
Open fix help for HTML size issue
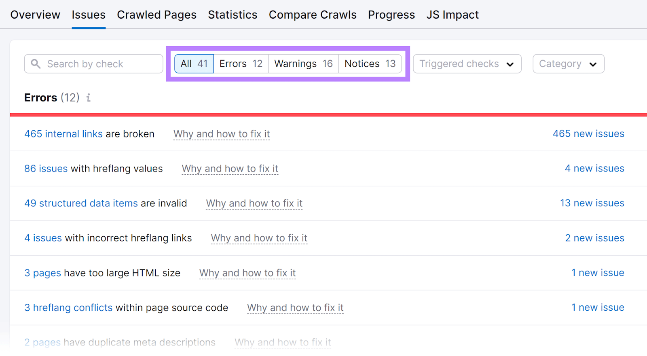click(x=247, y=273)
